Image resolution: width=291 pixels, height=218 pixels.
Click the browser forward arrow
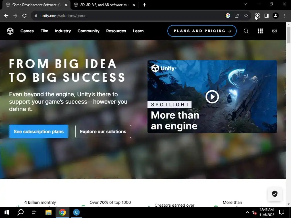15,16
